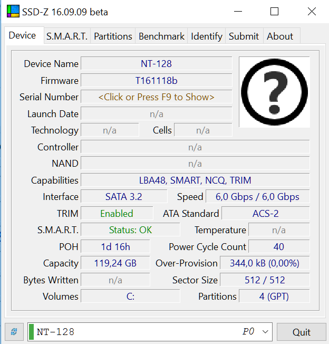
Task: Click the Sector Size value 512 / 512
Action: pyautogui.click(x=265, y=280)
